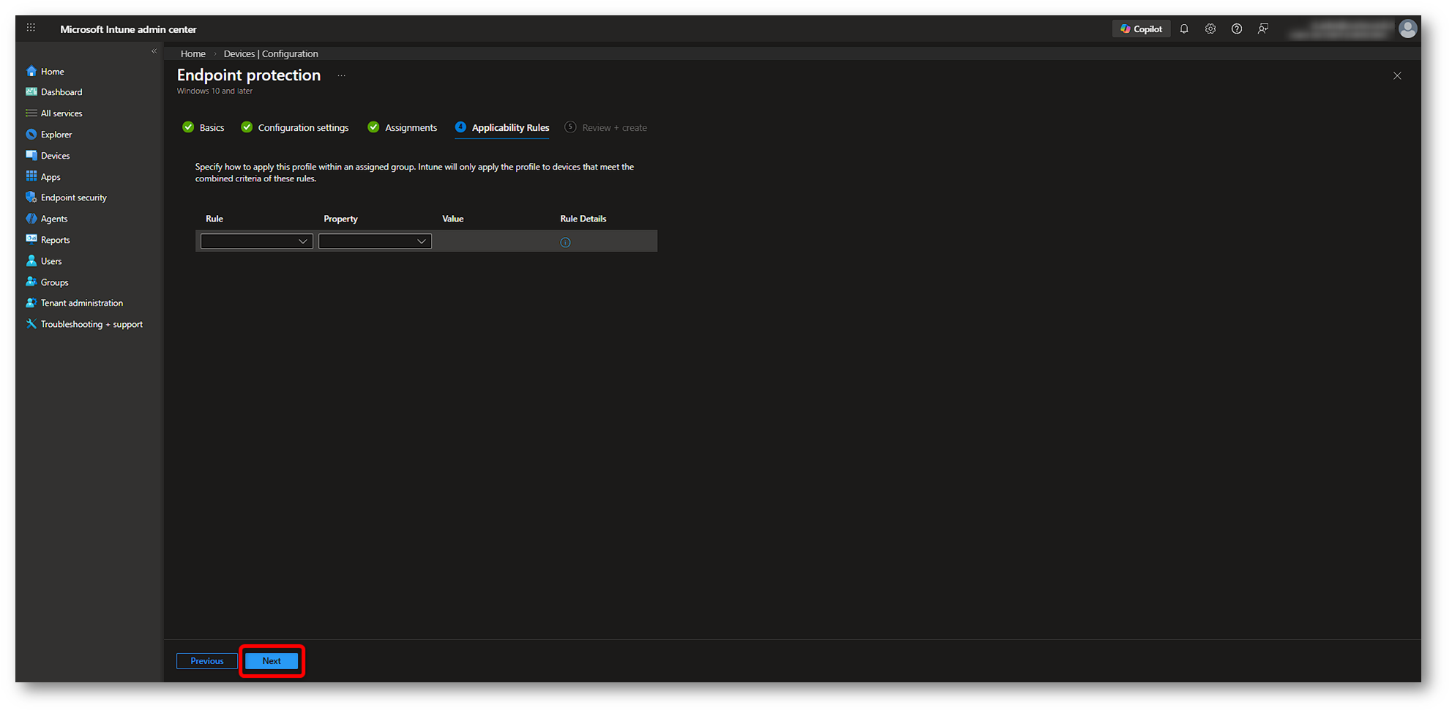The width and height of the screenshot is (1452, 713).
Task: Switch to the Configuration settings step
Action: click(295, 127)
